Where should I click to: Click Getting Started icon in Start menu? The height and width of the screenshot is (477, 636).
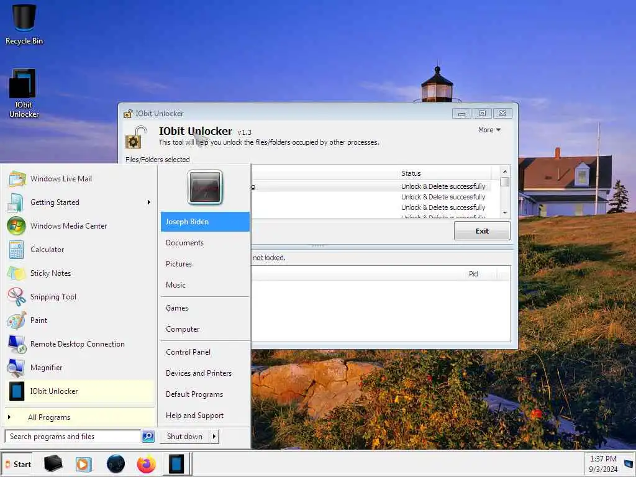pos(16,202)
